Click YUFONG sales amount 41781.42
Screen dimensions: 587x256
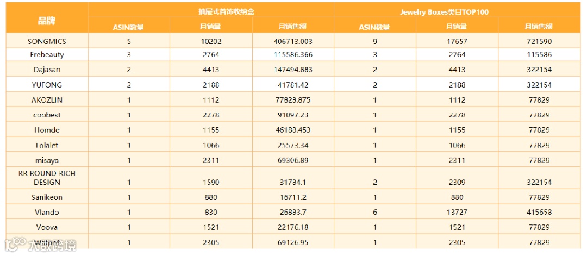293,85
